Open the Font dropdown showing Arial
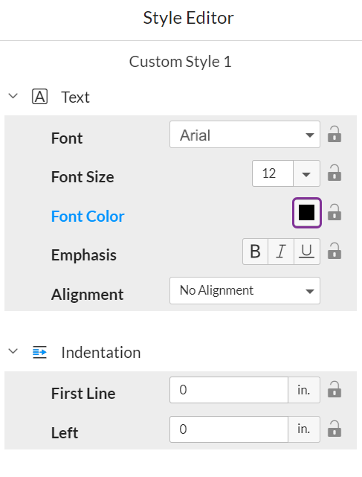Image resolution: width=362 pixels, height=477 pixels. pos(245,135)
